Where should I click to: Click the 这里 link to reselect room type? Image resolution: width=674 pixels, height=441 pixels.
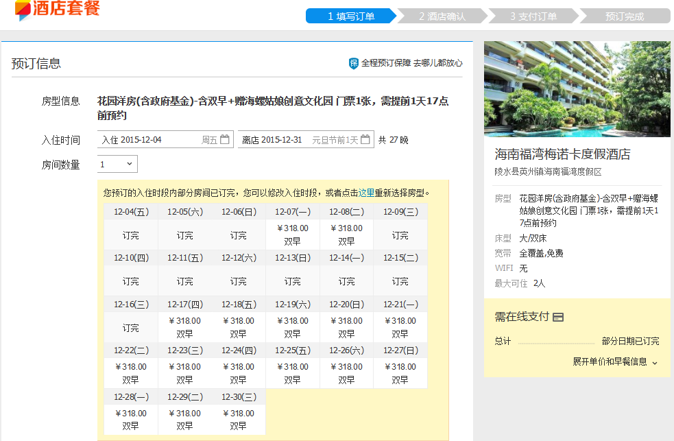tap(366, 193)
